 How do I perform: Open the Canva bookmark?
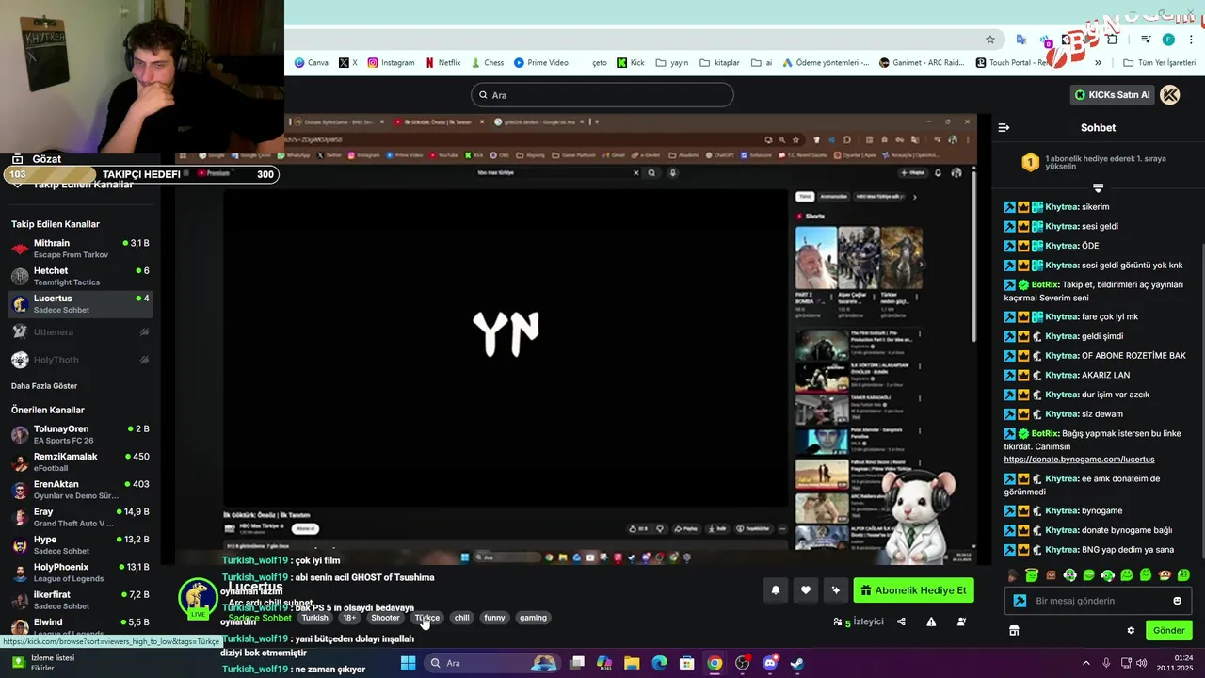pos(312,63)
